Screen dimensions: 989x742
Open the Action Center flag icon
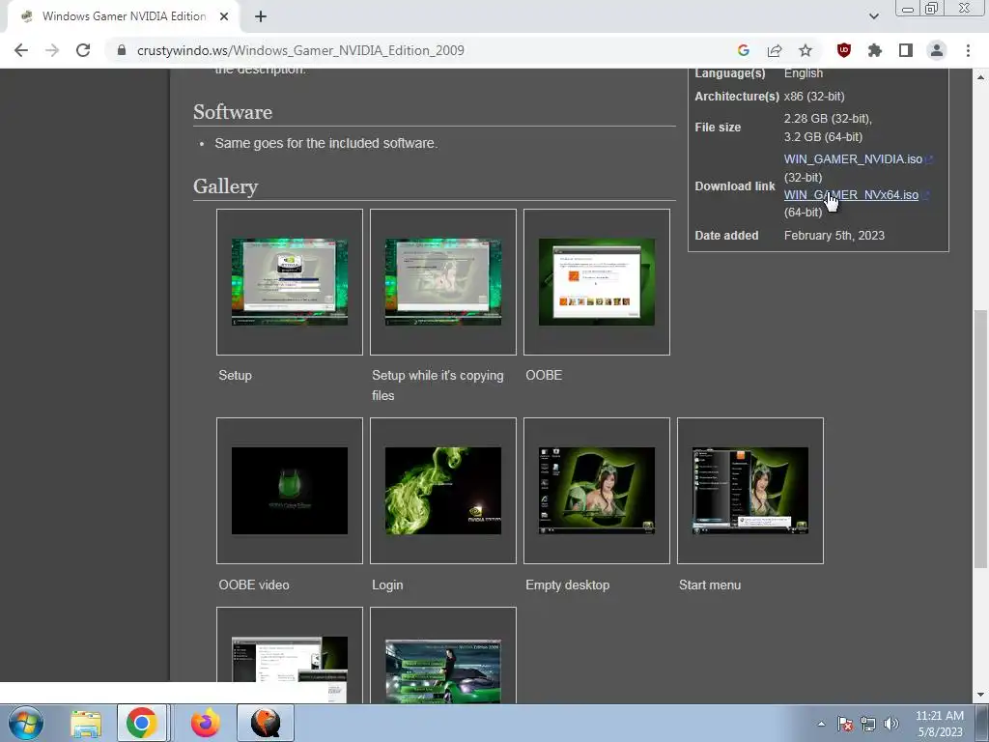845,724
